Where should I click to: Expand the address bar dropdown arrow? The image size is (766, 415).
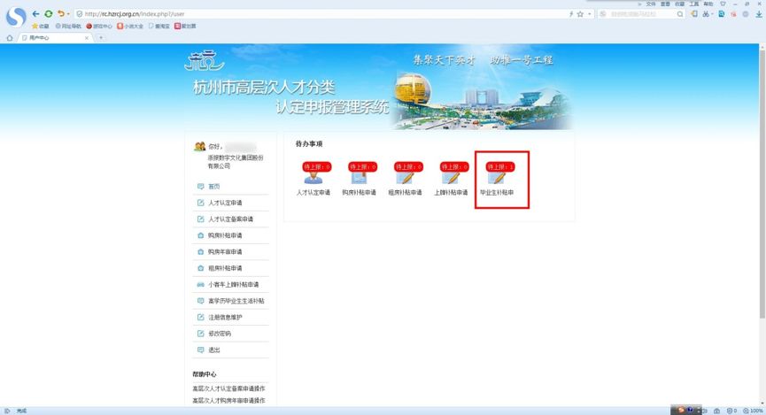click(590, 14)
